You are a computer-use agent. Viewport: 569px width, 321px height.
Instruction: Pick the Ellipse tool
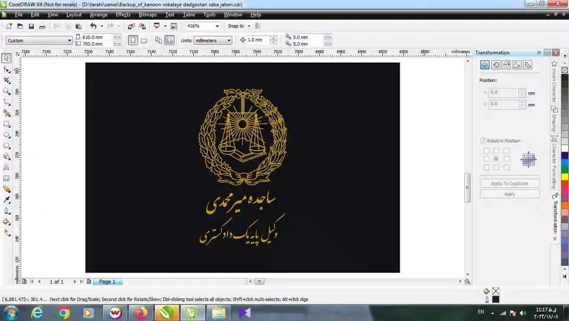point(6,135)
